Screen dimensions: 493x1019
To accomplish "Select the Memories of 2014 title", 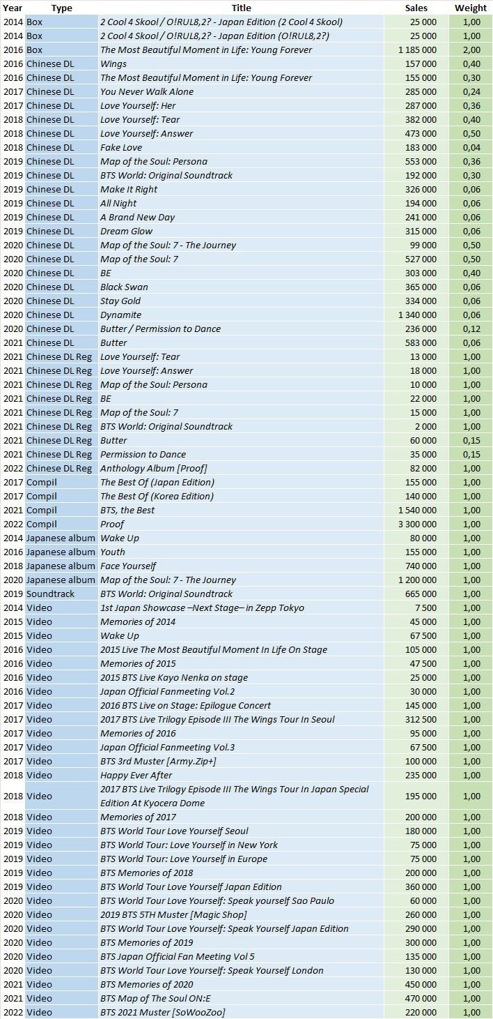I will (x=138, y=621).
